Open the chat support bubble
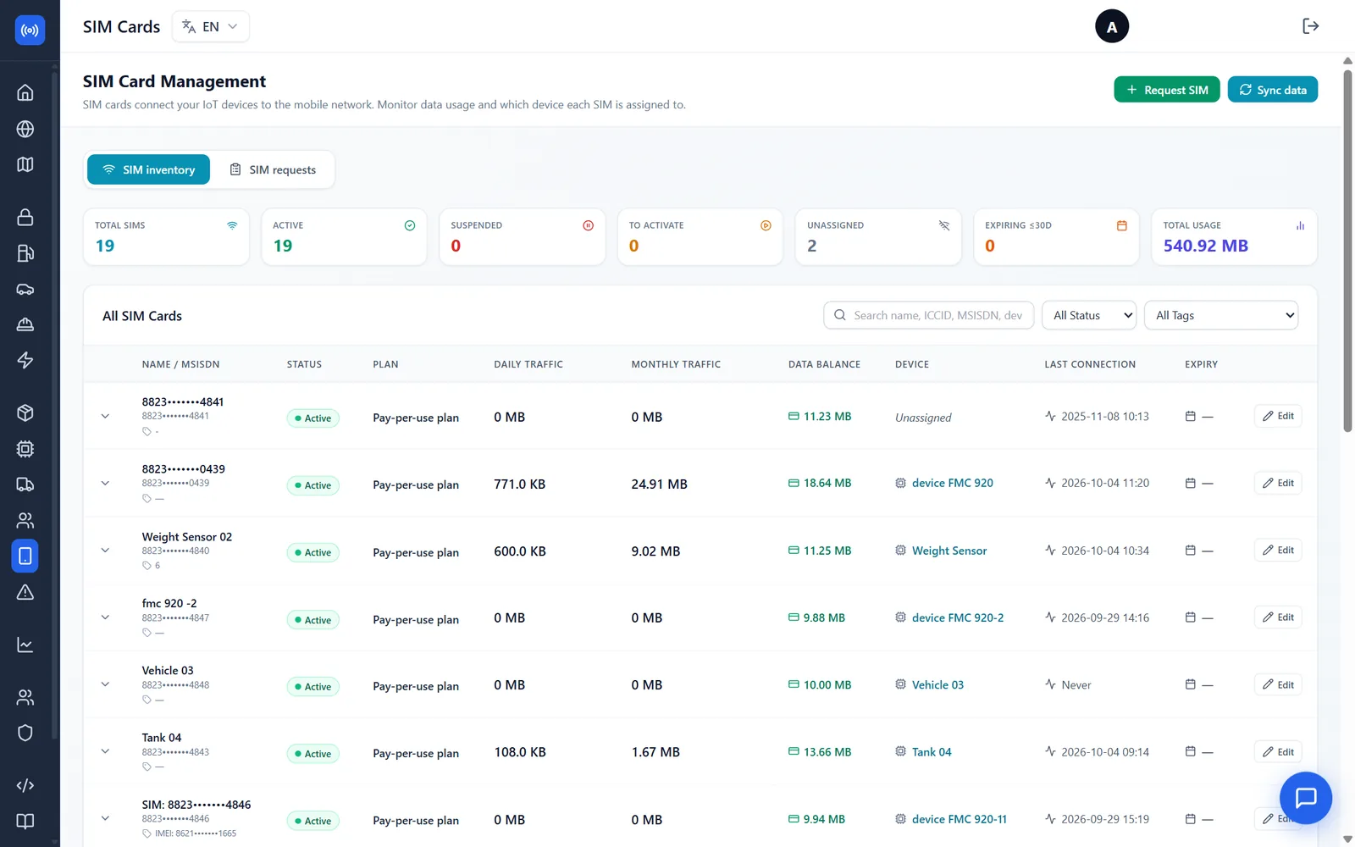The image size is (1355, 847). (x=1306, y=798)
